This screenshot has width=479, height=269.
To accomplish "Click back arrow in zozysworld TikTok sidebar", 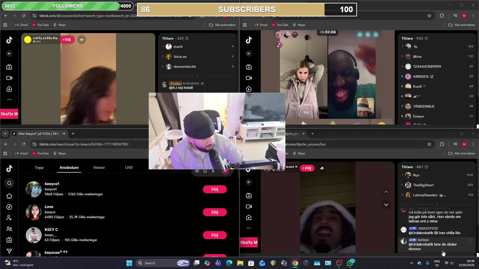I will [9, 53].
